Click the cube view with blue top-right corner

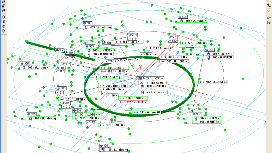(x=4, y=11)
